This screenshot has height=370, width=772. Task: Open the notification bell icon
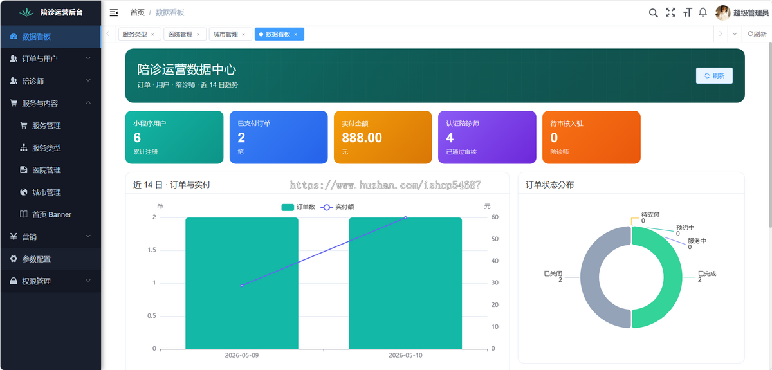point(703,12)
